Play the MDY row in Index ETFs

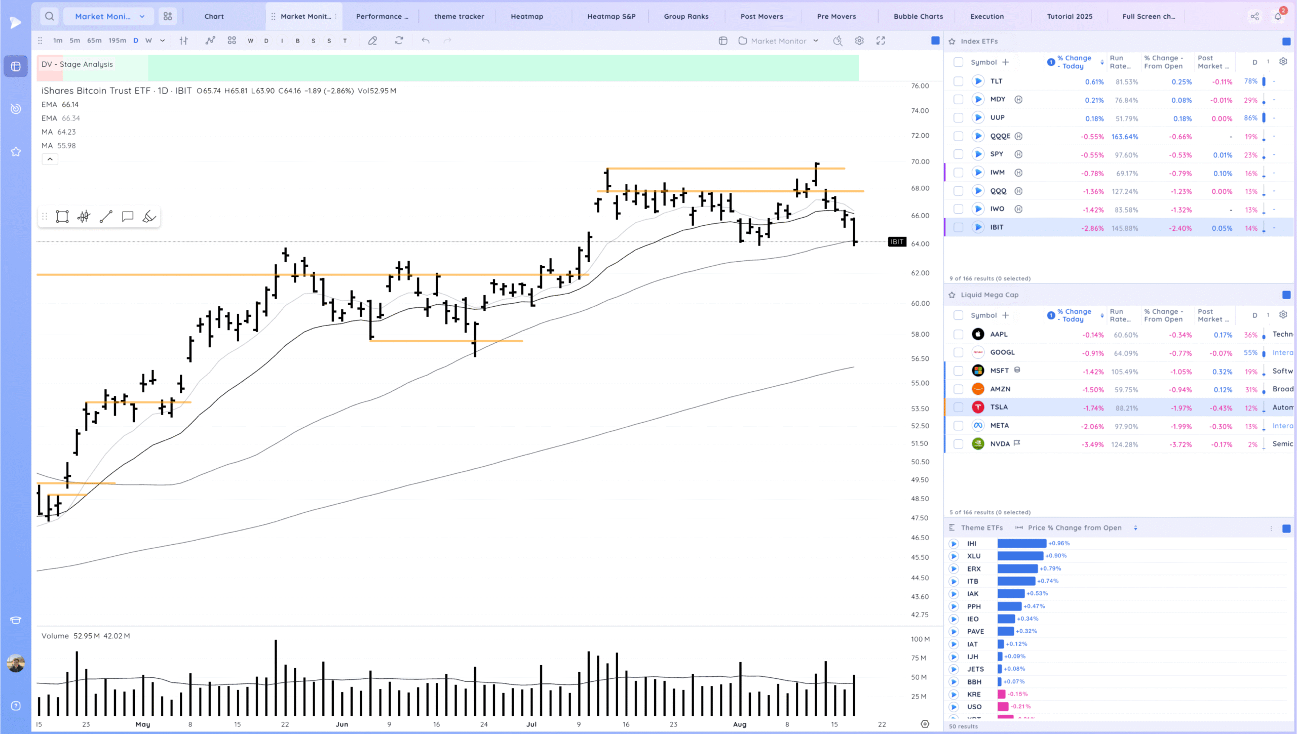point(978,99)
